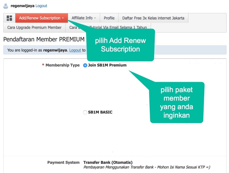Open Cara Upgrade Premium Member page
229x173 pixels.
click(x=34, y=27)
